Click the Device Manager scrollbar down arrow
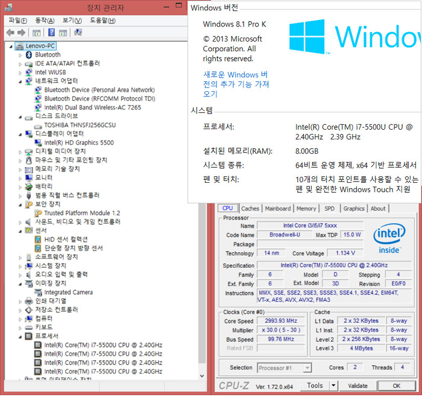Image resolution: width=422 pixels, height=397 pixels. click(202, 376)
